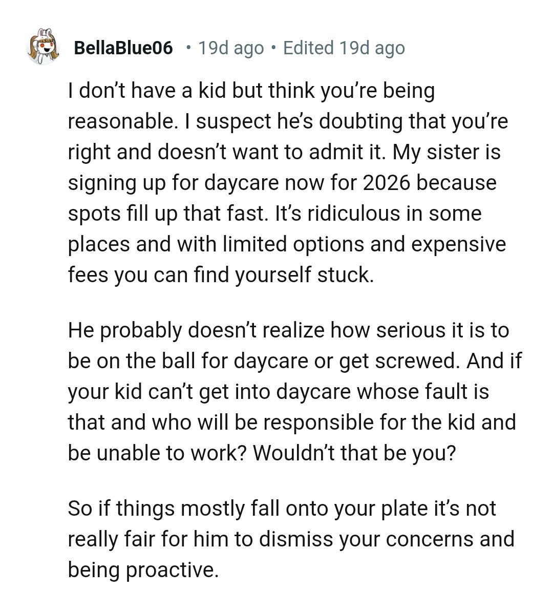Click the "Edited 19d ago" label

(x=344, y=48)
